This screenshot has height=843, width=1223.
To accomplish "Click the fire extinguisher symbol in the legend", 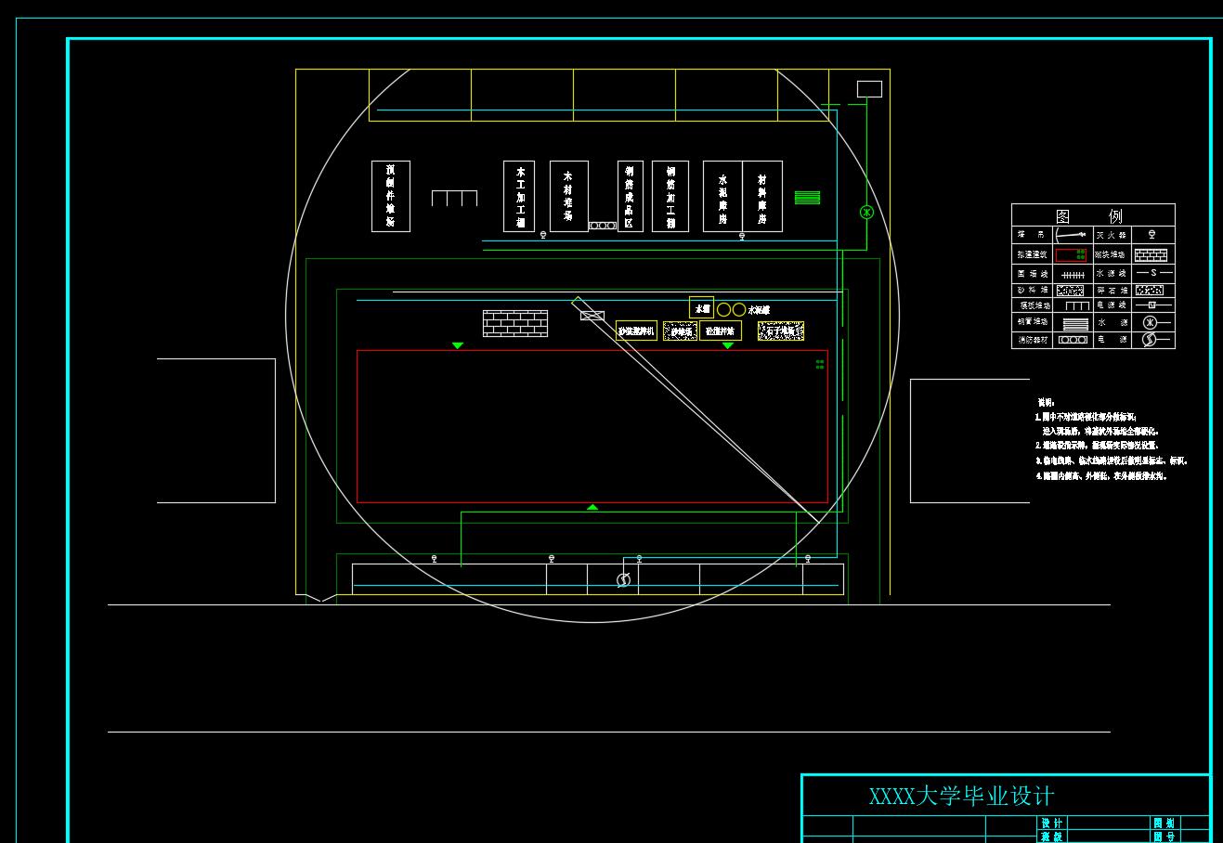I will pos(1152,235).
